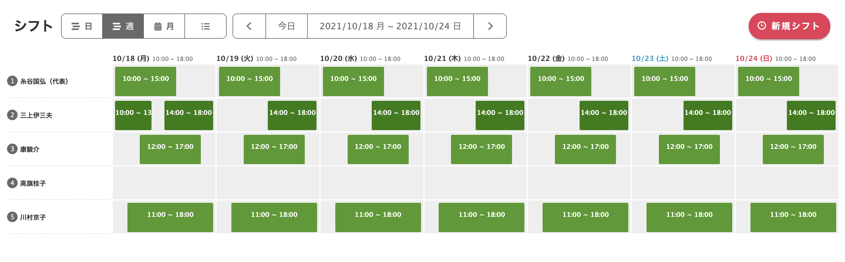Viewport: 845px width, 262px height.
Task: Click staff number 1 badge for 糸谷国弘
Action: (12, 81)
